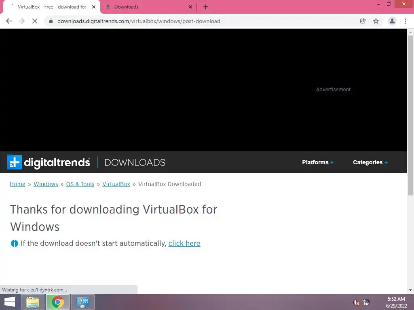Select the VirtualBox - Free download tab
The height and width of the screenshot is (310, 414).
coord(51,7)
